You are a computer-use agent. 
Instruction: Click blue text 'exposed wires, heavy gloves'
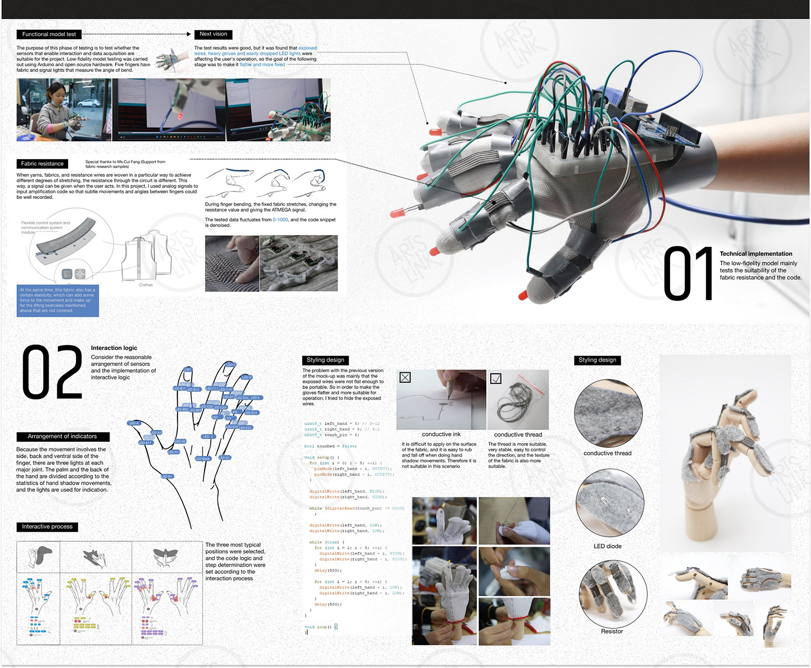[255, 51]
